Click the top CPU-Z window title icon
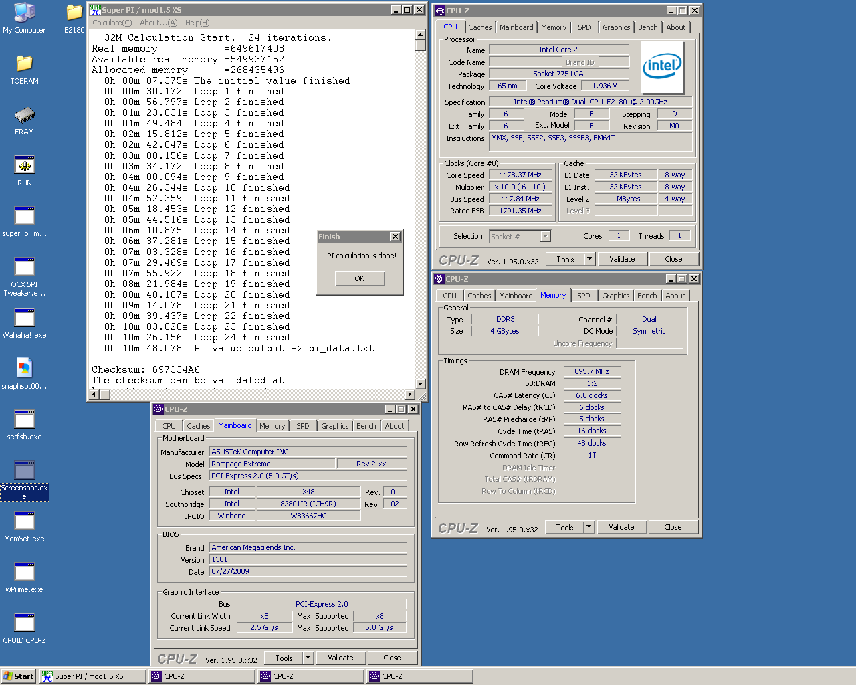 click(x=439, y=10)
